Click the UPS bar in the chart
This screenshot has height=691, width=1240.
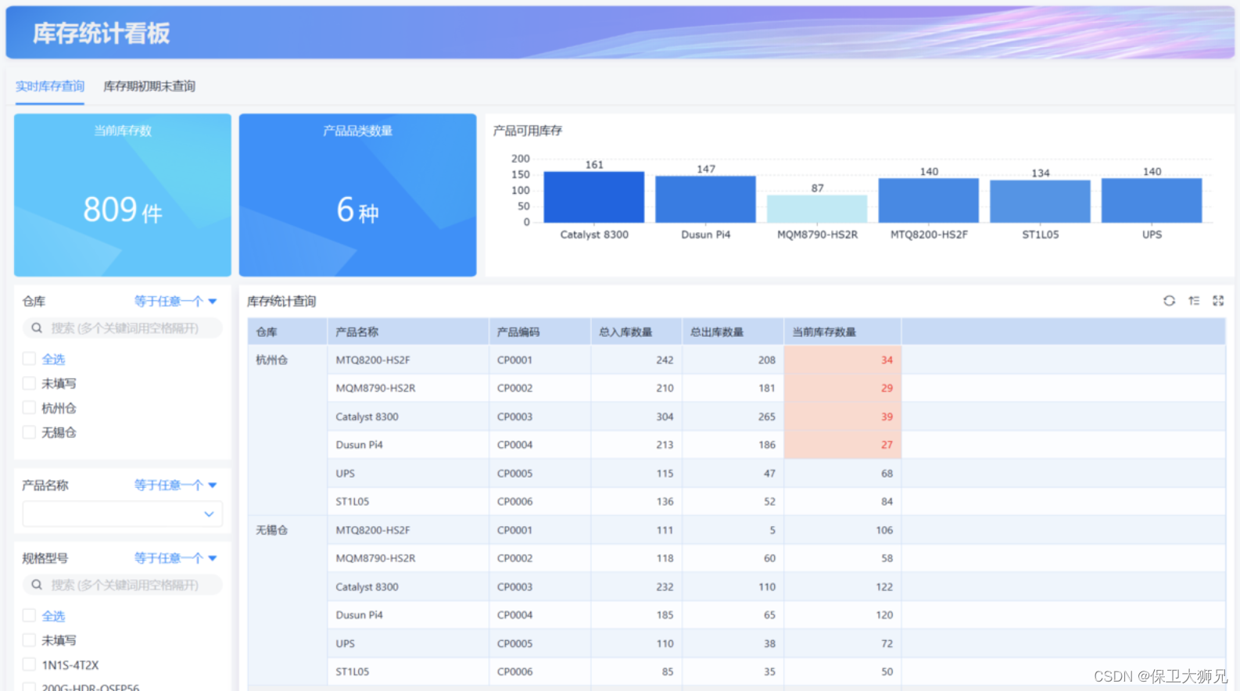click(x=1152, y=200)
